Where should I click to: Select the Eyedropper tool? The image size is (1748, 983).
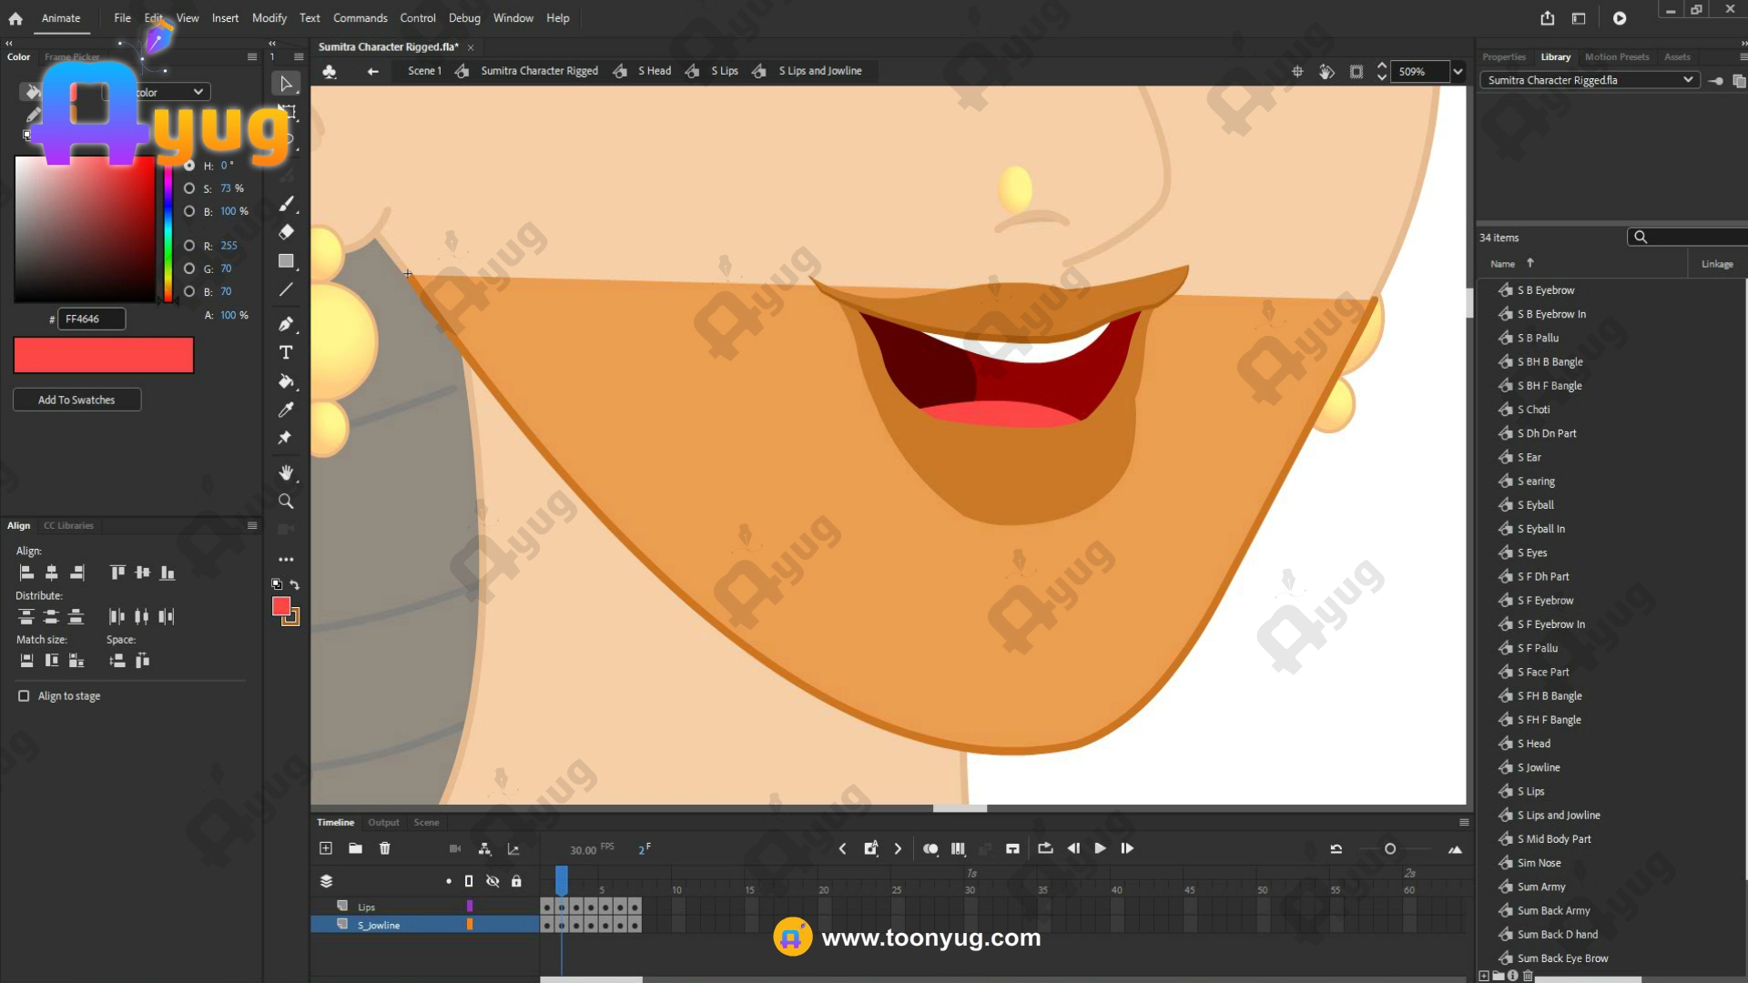(286, 410)
